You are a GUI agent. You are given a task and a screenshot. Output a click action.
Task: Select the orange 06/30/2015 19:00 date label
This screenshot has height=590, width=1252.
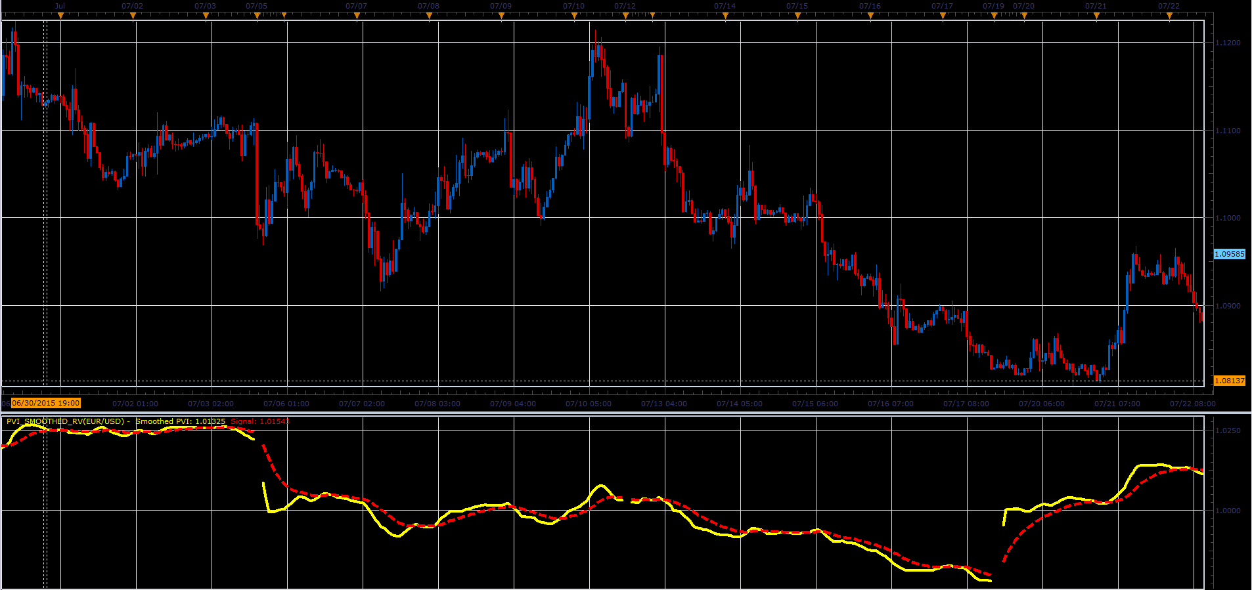(x=46, y=403)
